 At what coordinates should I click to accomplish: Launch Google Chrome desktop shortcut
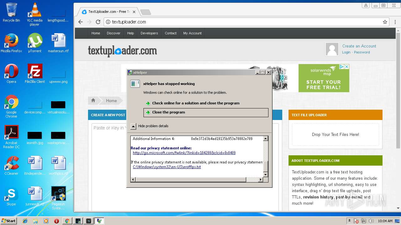pos(11,106)
